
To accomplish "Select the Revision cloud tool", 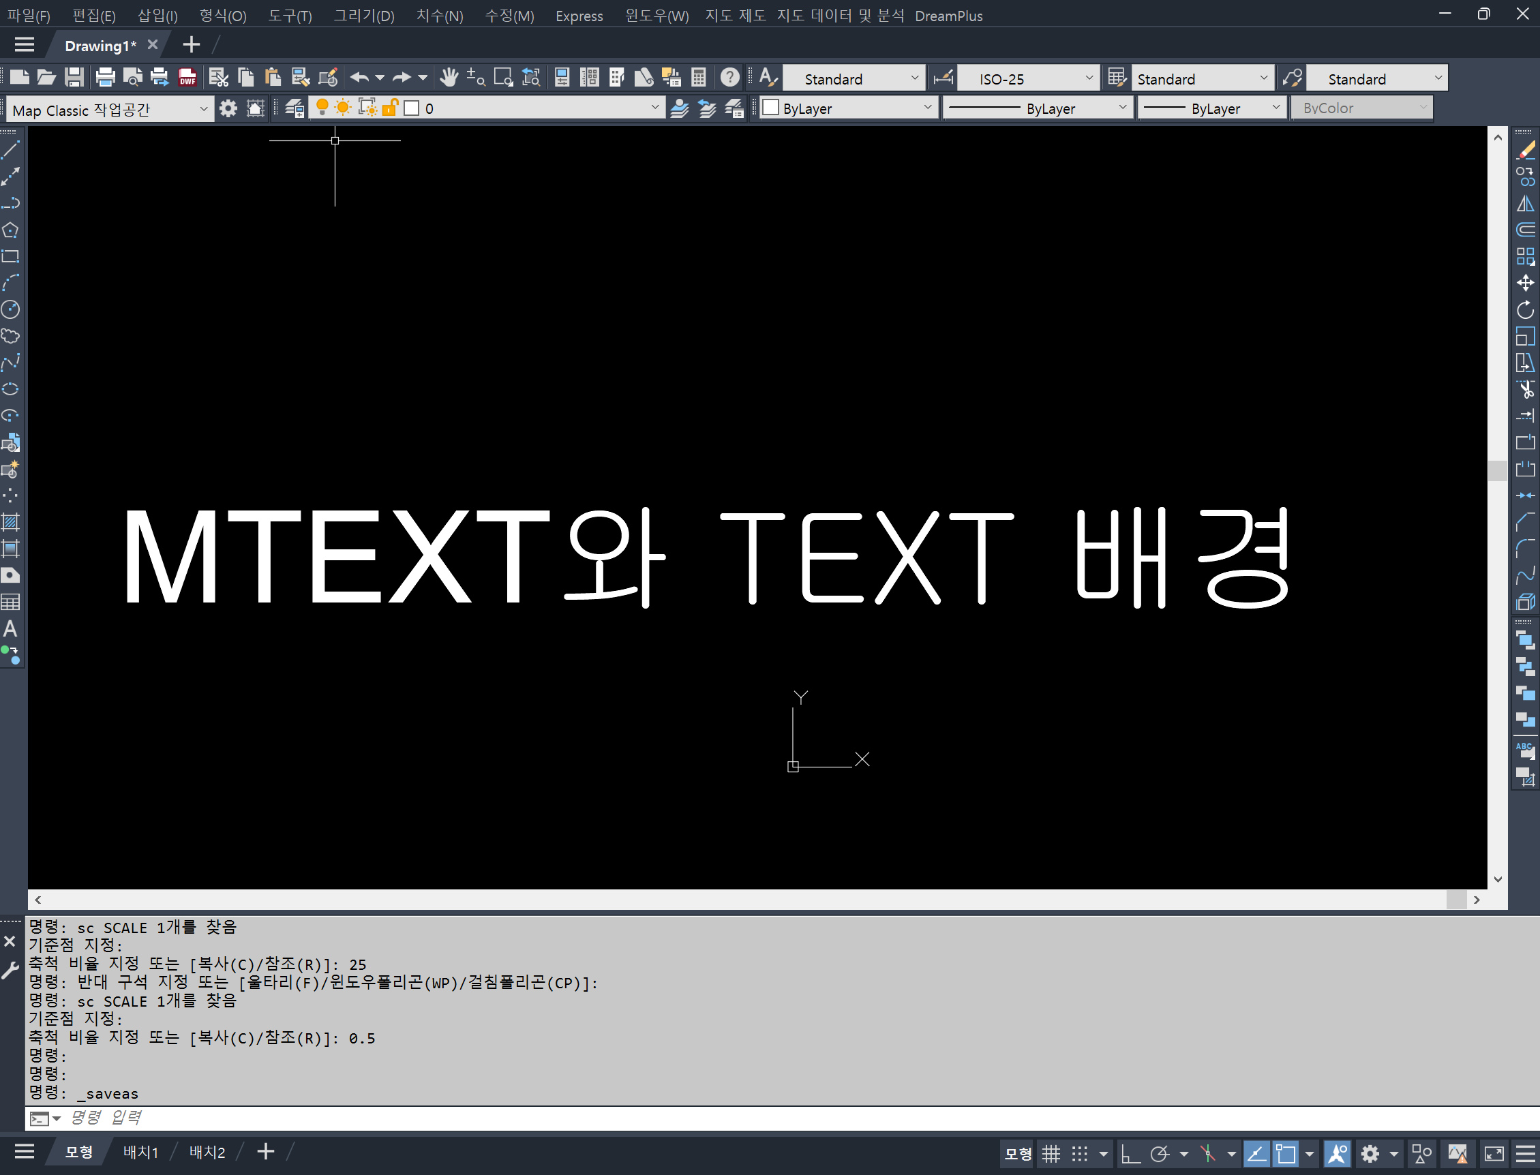I will click(x=10, y=337).
